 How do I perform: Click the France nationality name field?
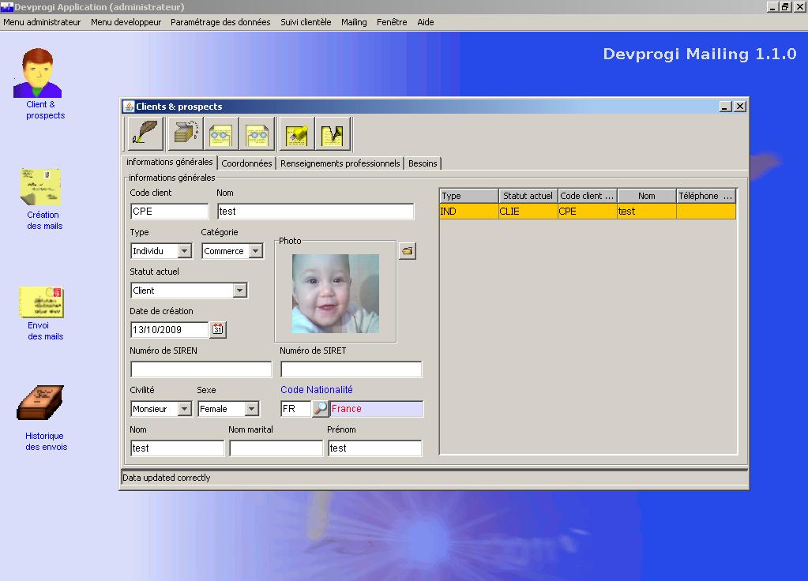377,408
